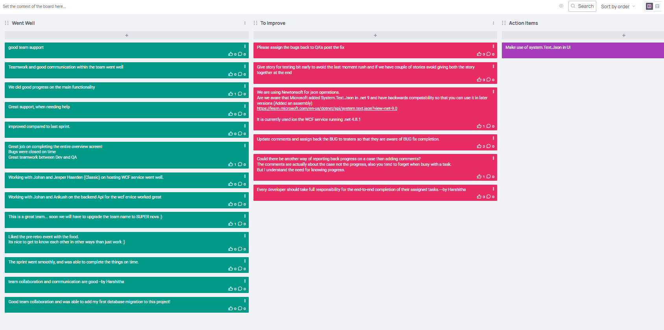The width and height of the screenshot is (664, 330).
Task: Open menu on 'Please assign the bugs back' card
Action: click(x=493, y=46)
